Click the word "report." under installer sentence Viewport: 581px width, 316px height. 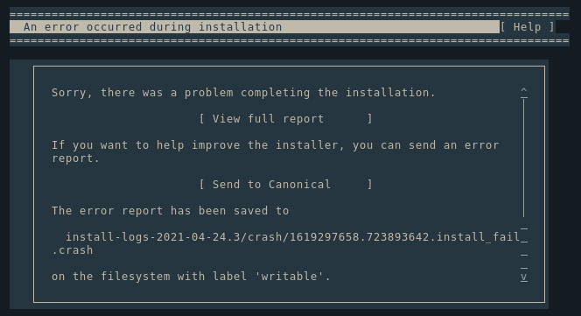click(x=75, y=158)
